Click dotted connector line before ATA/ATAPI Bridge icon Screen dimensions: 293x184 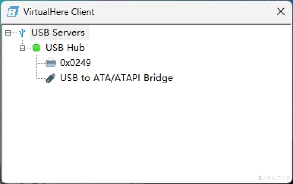41,78
